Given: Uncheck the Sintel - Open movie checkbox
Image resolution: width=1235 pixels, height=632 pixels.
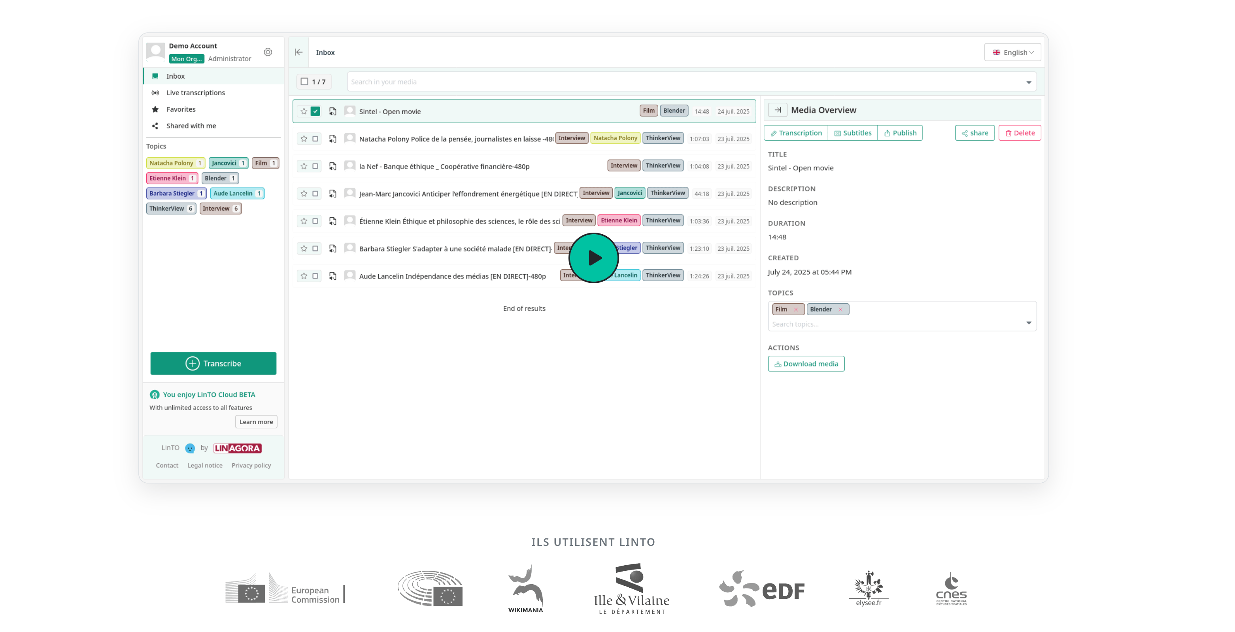Looking at the screenshot, I should tap(315, 111).
